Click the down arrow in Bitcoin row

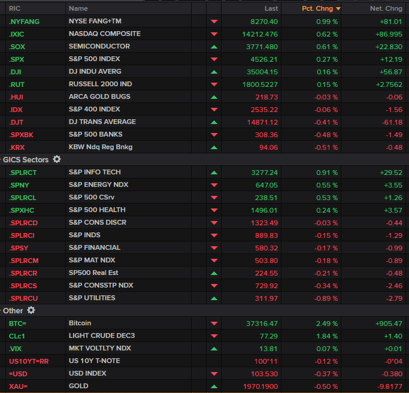pos(214,324)
